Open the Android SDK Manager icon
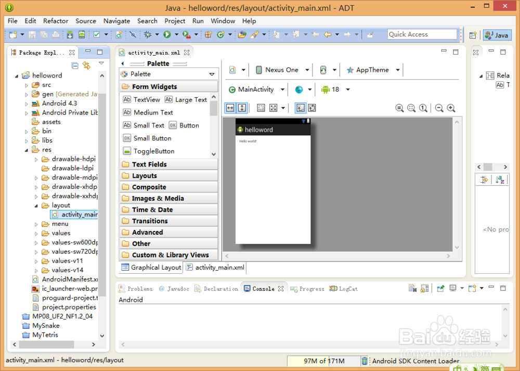The width and height of the screenshot is (520, 371). point(70,34)
